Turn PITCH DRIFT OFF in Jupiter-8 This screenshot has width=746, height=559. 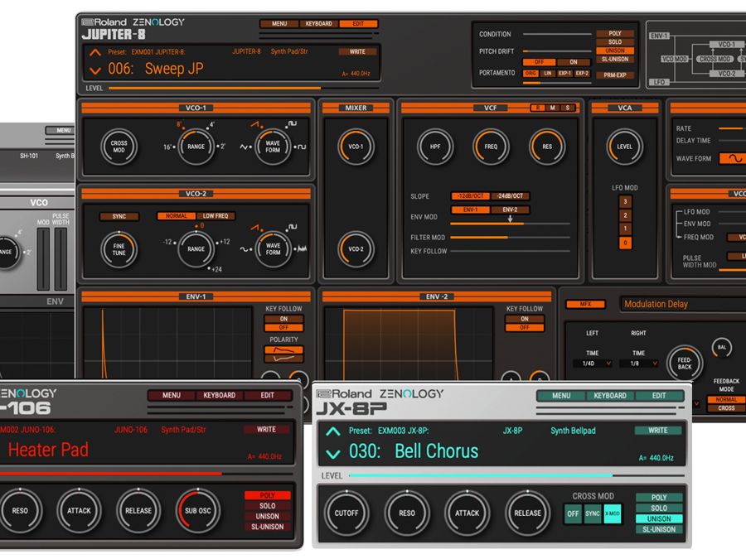click(x=539, y=62)
